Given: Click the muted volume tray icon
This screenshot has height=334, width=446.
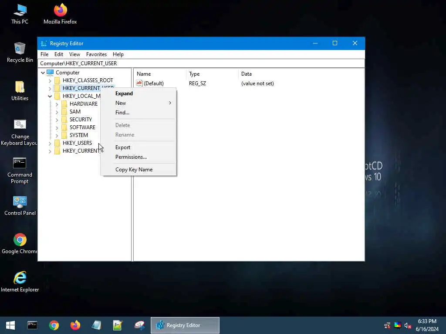Looking at the screenshot, I should [408, 325].
